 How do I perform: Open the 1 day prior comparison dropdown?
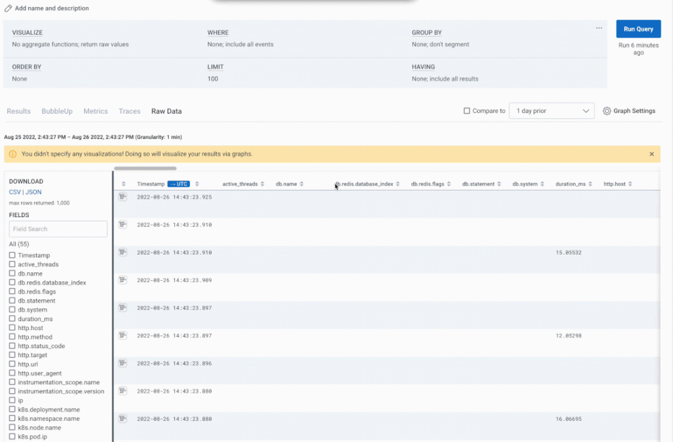click(x=551, y=110)
